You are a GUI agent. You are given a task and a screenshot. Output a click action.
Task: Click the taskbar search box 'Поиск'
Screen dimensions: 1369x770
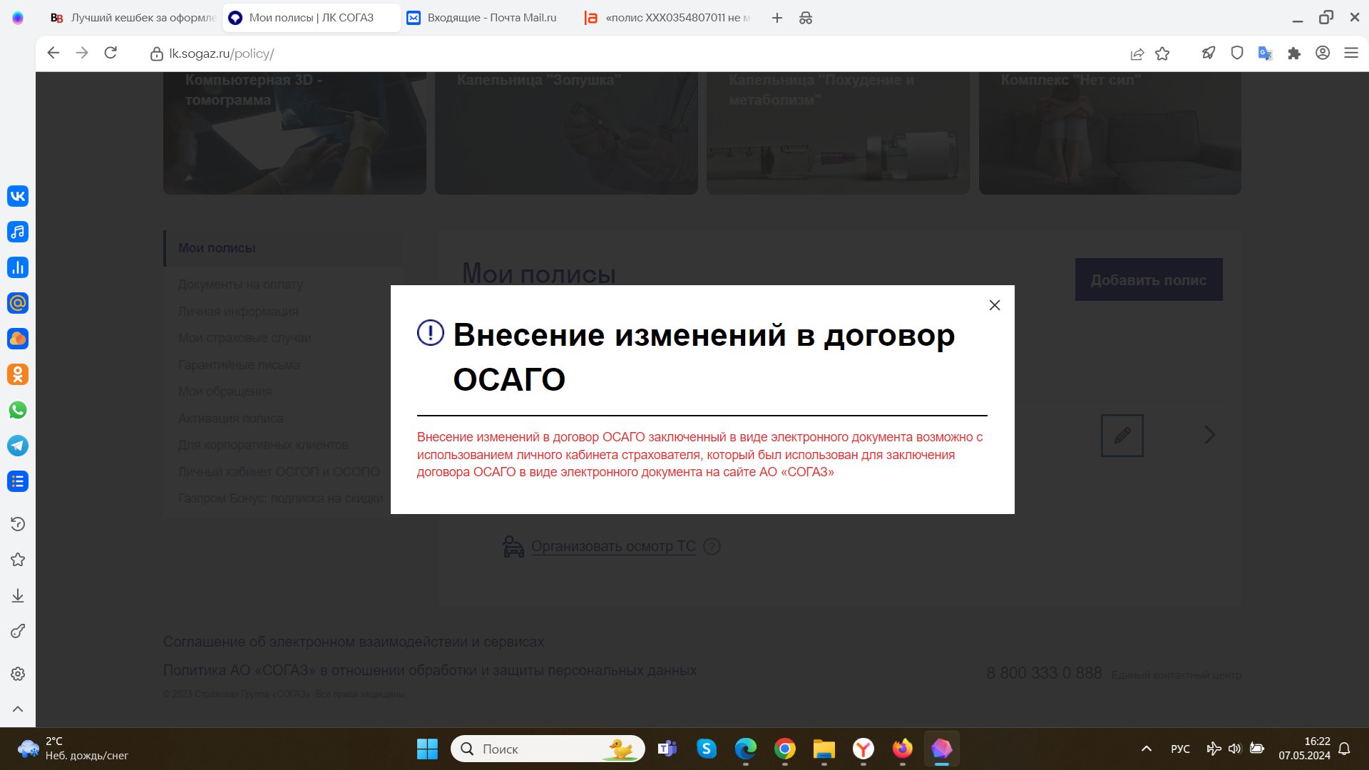coord(548,749)
